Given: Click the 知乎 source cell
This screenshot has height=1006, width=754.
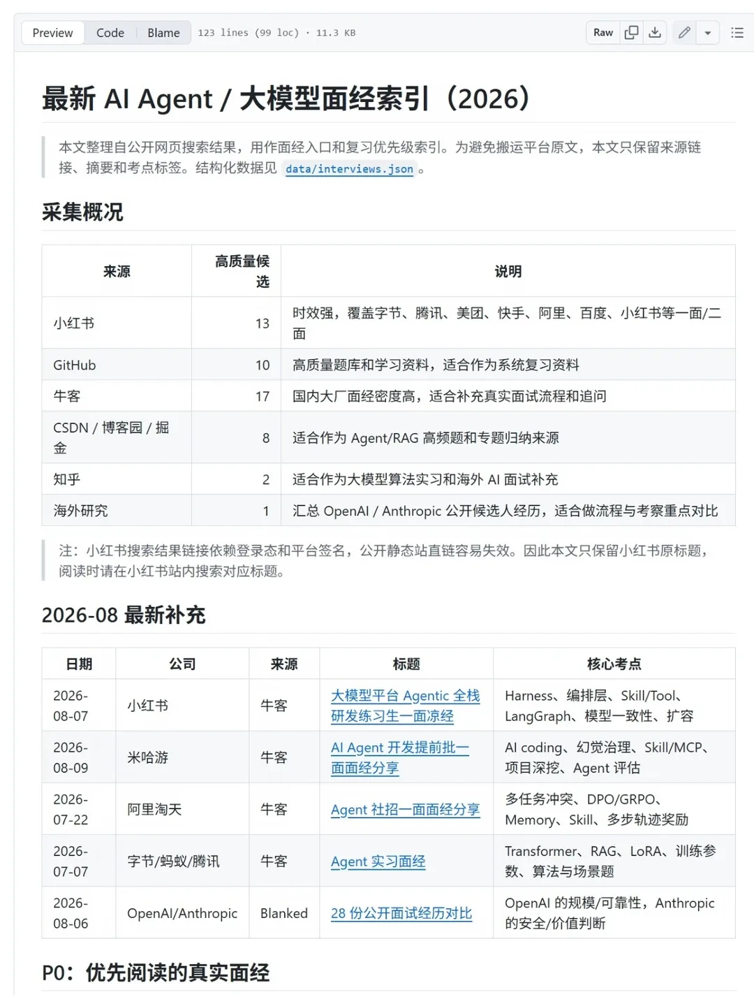Looking at the screenshot, I should [117, 479].
